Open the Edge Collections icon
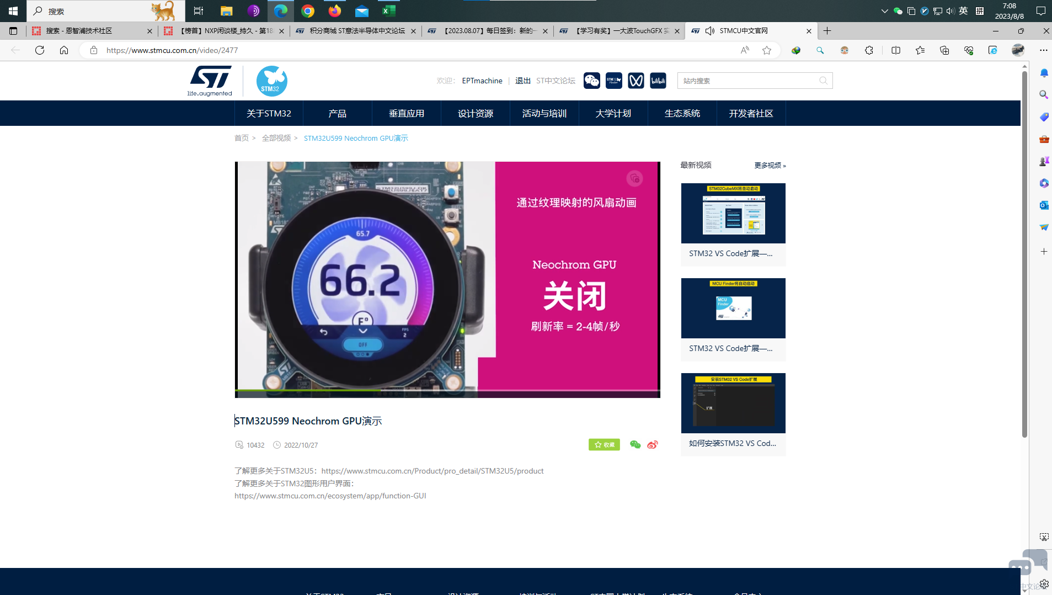The image size is (1052, 595). [944, 50]
